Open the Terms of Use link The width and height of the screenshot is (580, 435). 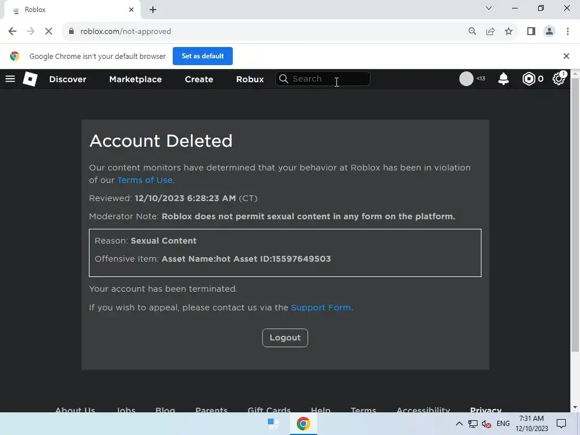pyautogui.click(x=144, y=180)
